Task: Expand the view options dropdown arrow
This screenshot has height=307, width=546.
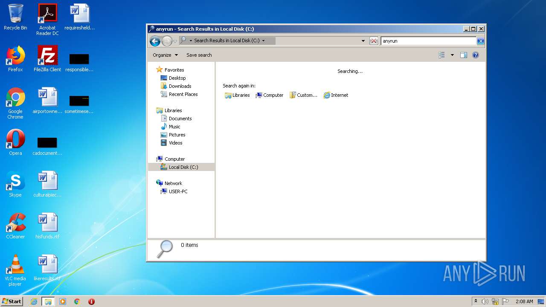Action: [x=452, y=55]
